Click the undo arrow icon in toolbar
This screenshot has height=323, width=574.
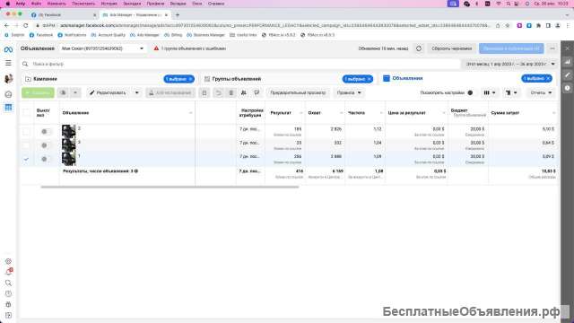click(219, 92)
